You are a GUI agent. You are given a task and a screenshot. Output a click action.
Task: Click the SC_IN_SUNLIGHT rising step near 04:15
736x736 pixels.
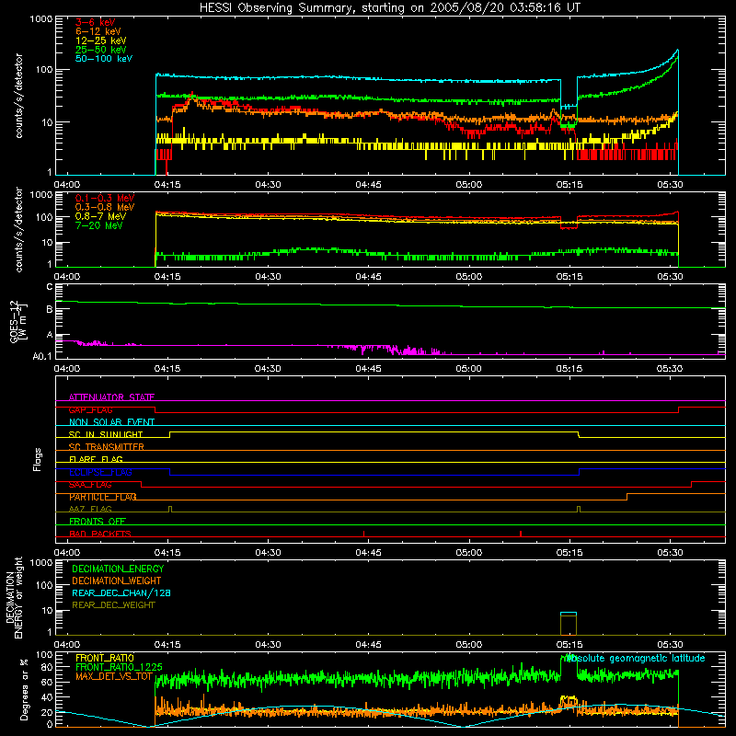[170, 434]
